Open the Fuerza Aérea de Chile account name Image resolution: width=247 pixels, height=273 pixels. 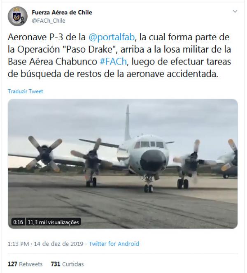(x=62, y=12)
